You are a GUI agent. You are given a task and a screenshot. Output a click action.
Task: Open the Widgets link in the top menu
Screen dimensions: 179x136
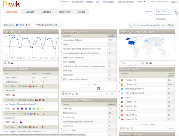pyautogui.click(x=89, y=1)
